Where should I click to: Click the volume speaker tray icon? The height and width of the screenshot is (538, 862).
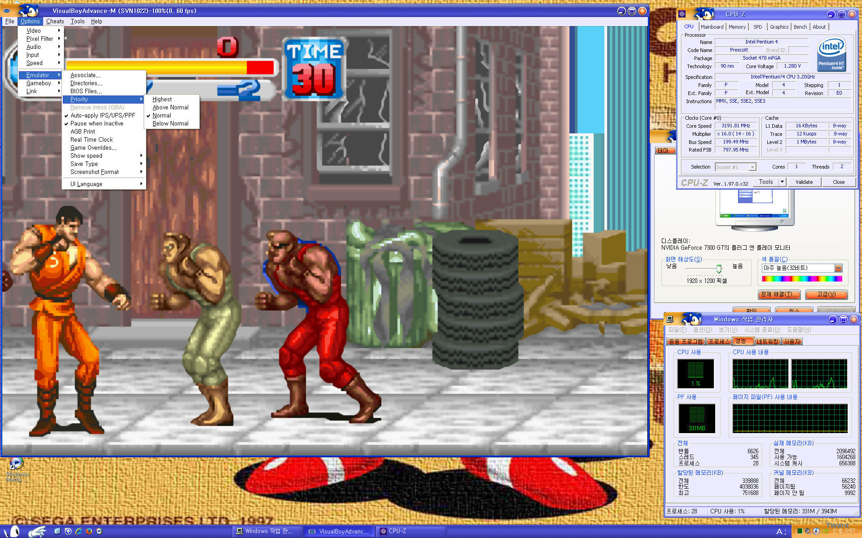pyautogui.click(x=807, y=531)
